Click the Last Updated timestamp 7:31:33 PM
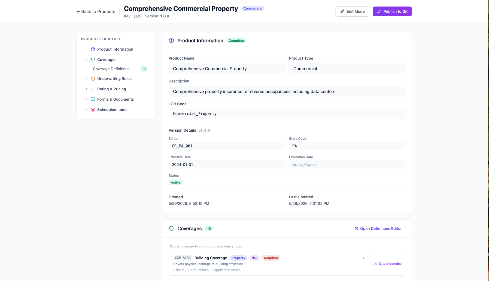Viewport: 489px width, 281px height. point(309,203)
